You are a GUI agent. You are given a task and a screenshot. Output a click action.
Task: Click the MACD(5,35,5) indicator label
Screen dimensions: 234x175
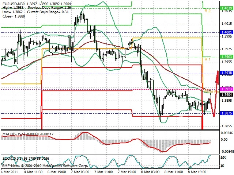(x=14, y=134)
